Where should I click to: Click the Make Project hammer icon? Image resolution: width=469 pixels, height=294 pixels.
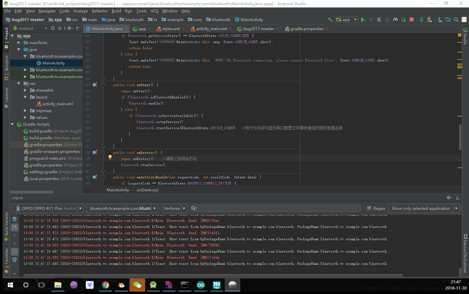330,19
